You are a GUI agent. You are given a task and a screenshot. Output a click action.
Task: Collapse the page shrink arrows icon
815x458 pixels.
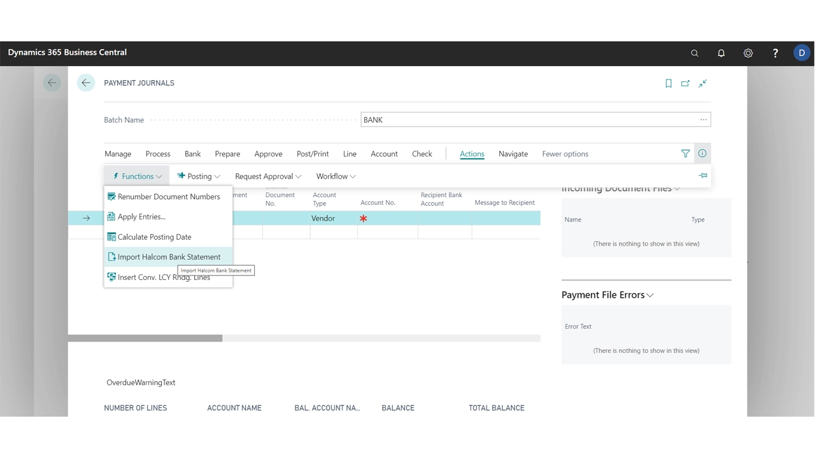pos(703,83)
